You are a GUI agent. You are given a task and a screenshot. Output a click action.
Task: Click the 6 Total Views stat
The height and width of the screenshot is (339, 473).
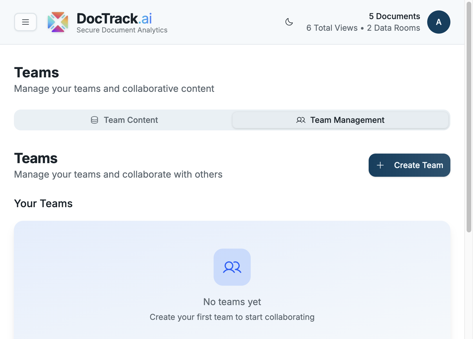[332, 28]
